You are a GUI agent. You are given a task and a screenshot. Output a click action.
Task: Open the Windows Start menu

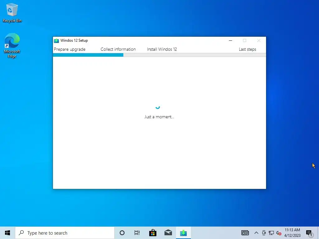pyautogui.click(x=7, y=233)
